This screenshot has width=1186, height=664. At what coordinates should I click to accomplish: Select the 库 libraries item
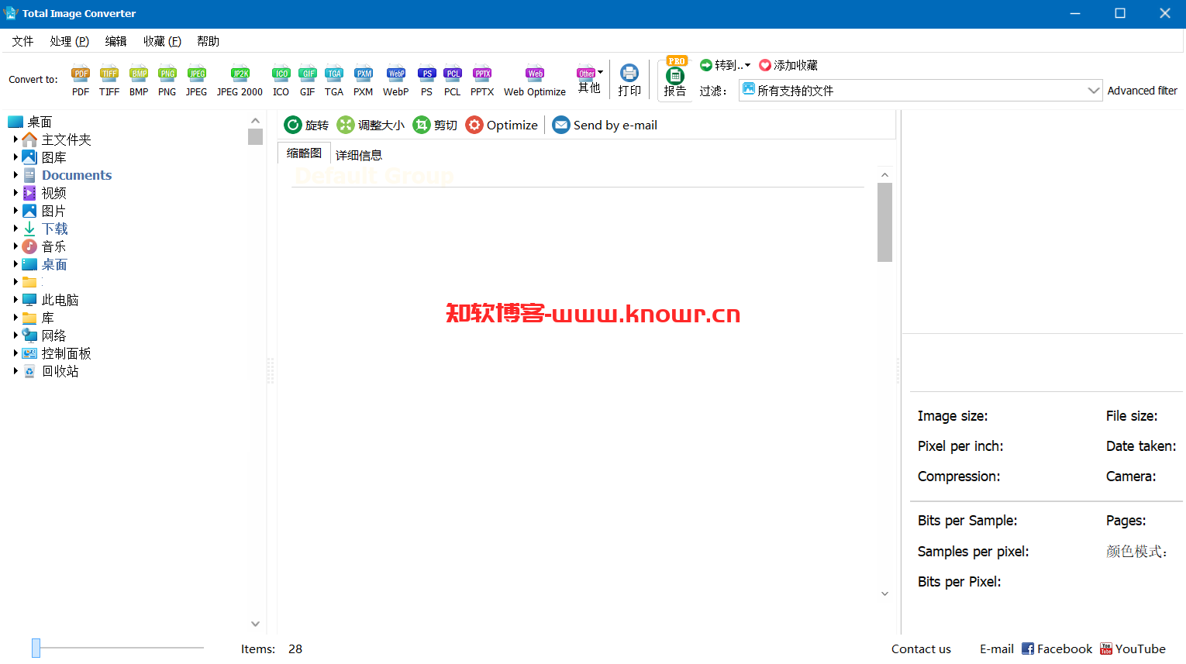click(x=47, y=318)
